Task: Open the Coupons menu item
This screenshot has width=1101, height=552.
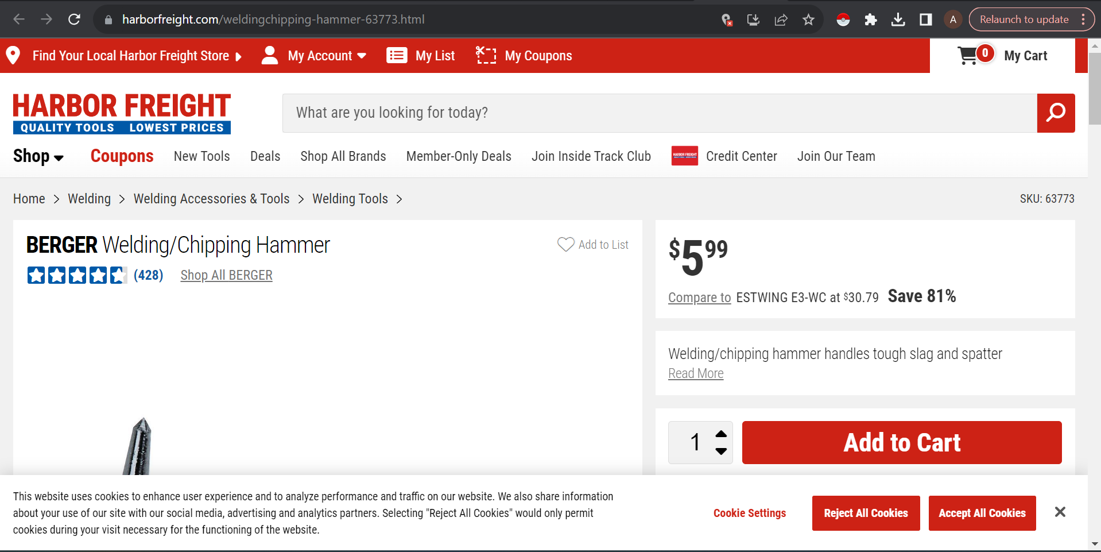Action: (122, 156)
